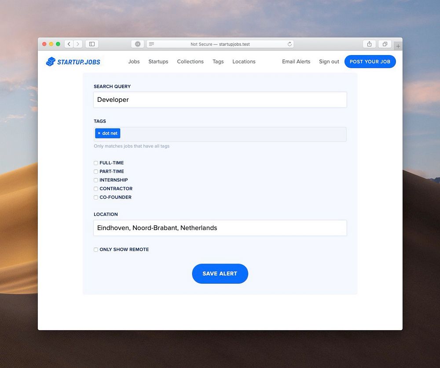
Task: Open a new tab with plus button
Action: 398,46
